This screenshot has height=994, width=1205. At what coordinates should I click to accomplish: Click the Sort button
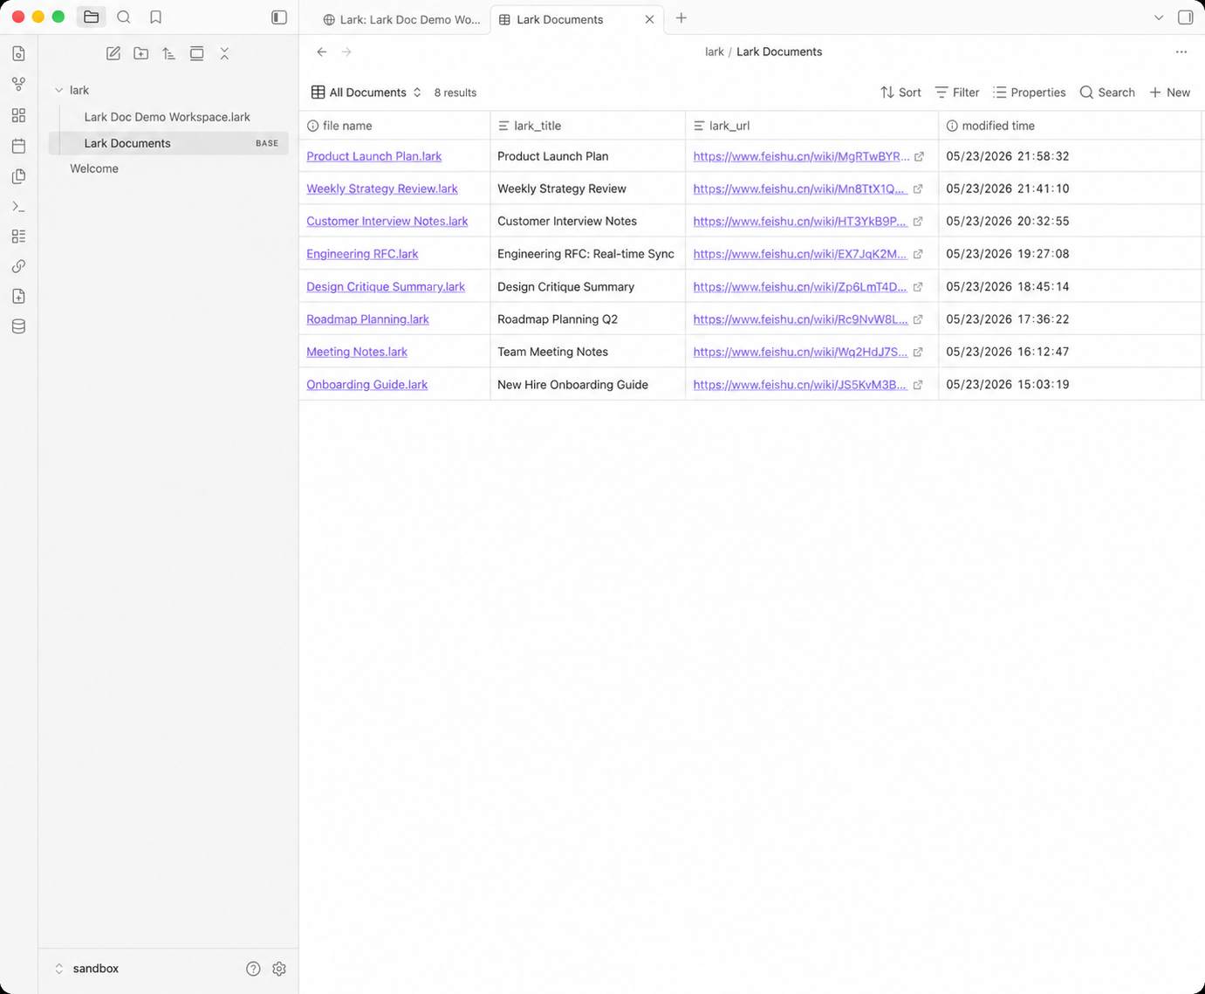pos(900,93)
